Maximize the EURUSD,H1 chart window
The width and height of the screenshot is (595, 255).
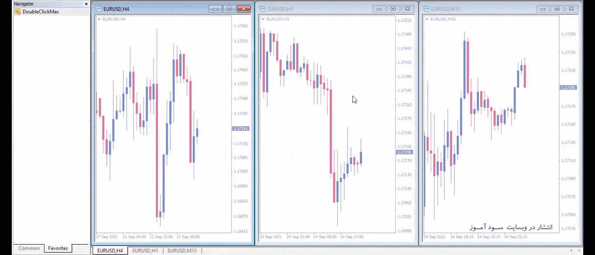(x=393, y=9)
